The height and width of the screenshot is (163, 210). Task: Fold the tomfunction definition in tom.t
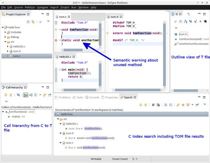[60, 30]
